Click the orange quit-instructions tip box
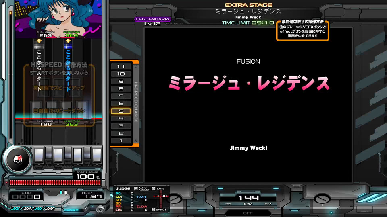 303,31
